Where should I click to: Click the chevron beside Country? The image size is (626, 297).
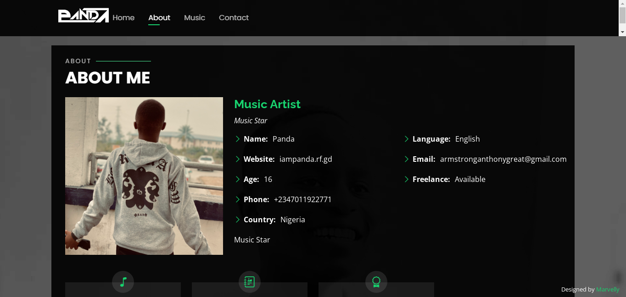coord(238,220)
